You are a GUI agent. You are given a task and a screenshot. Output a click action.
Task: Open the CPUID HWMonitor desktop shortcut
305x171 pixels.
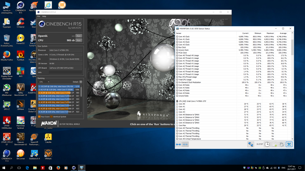[7, 123]
